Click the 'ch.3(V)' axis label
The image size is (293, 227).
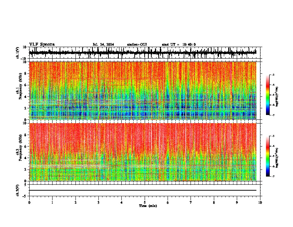coord(18,190)
